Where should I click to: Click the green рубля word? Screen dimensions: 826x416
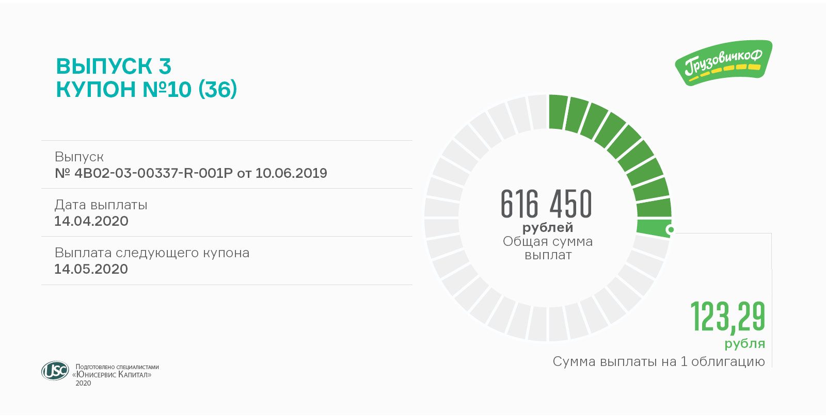tap(744, 344)
